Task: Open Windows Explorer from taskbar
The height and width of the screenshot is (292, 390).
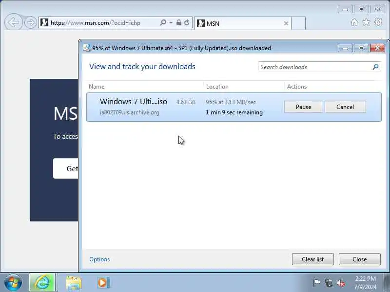Action: click(74, 283)
